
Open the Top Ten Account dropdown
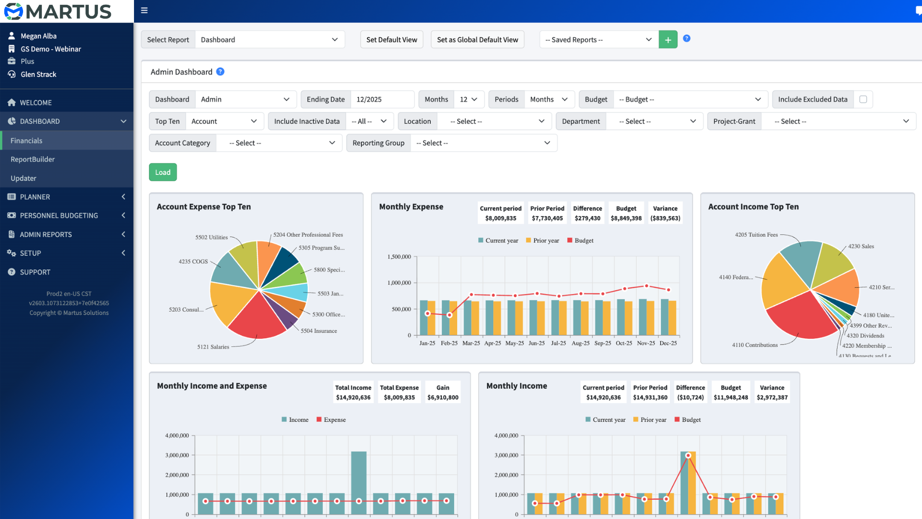coord(225,121)
